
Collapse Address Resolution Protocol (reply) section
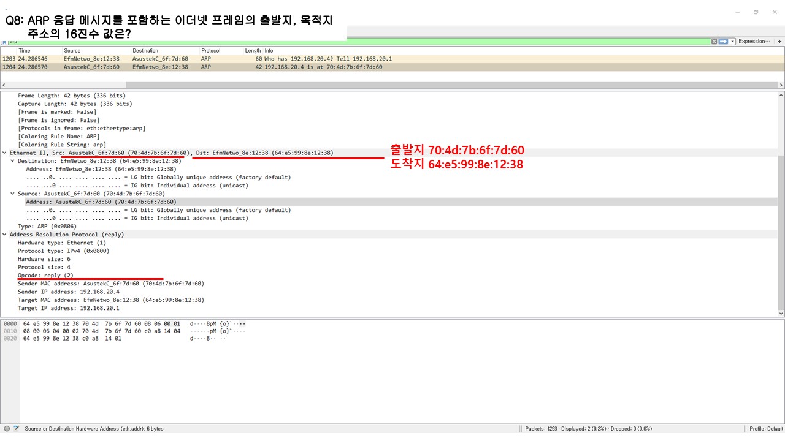point(5,235)
